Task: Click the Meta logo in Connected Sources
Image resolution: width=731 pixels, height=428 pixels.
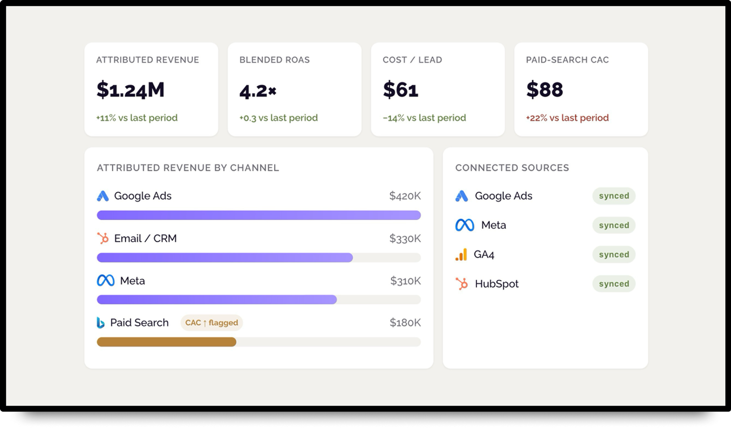Action: point(465,225)
